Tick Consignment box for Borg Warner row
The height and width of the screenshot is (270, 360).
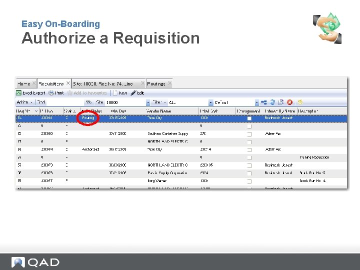click(x=249, y=181)
